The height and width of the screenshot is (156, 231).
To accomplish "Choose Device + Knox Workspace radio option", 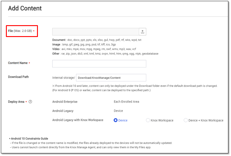I will [186, 120].
